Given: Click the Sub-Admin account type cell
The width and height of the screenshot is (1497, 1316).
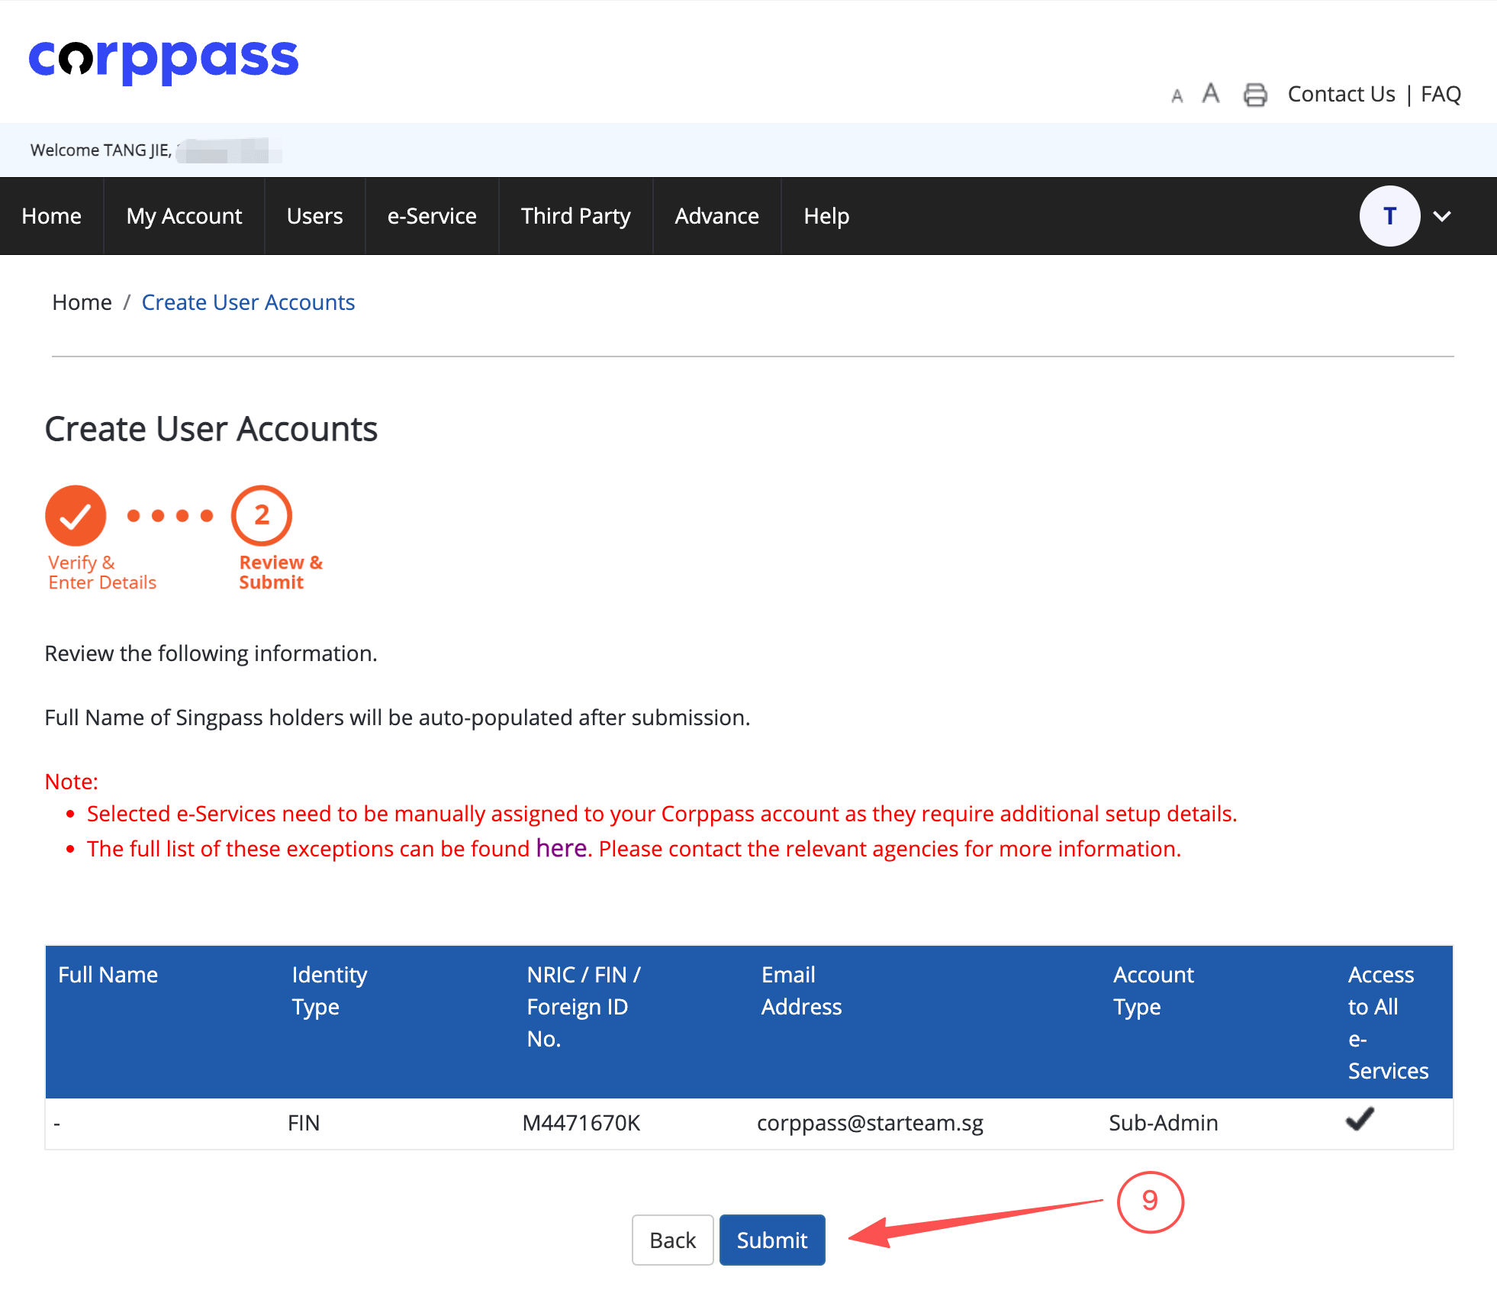Looking at the screenshot, I should pyautogui.click(x=1163, y=1123).
